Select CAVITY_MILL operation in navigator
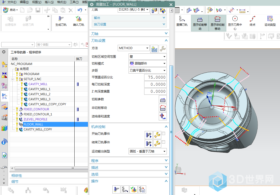The width and height of the screenshot is (280, 195). [x=38, y=84]
